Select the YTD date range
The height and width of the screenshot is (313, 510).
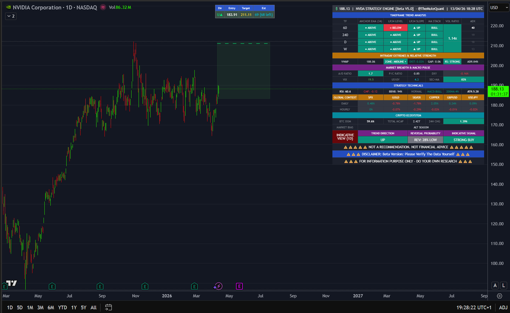tap(62, 307)
